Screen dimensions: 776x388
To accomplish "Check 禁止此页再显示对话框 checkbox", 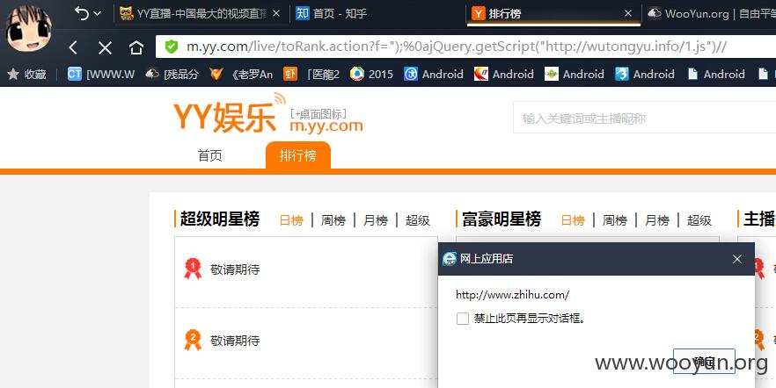I will (462, 319).
